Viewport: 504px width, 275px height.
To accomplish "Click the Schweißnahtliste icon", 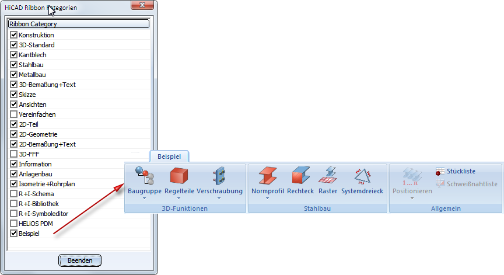I will 440,184.
